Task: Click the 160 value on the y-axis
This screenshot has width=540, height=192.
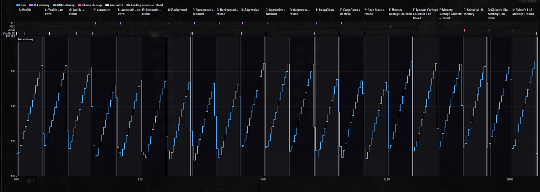Action: click(x=13, y=71)
